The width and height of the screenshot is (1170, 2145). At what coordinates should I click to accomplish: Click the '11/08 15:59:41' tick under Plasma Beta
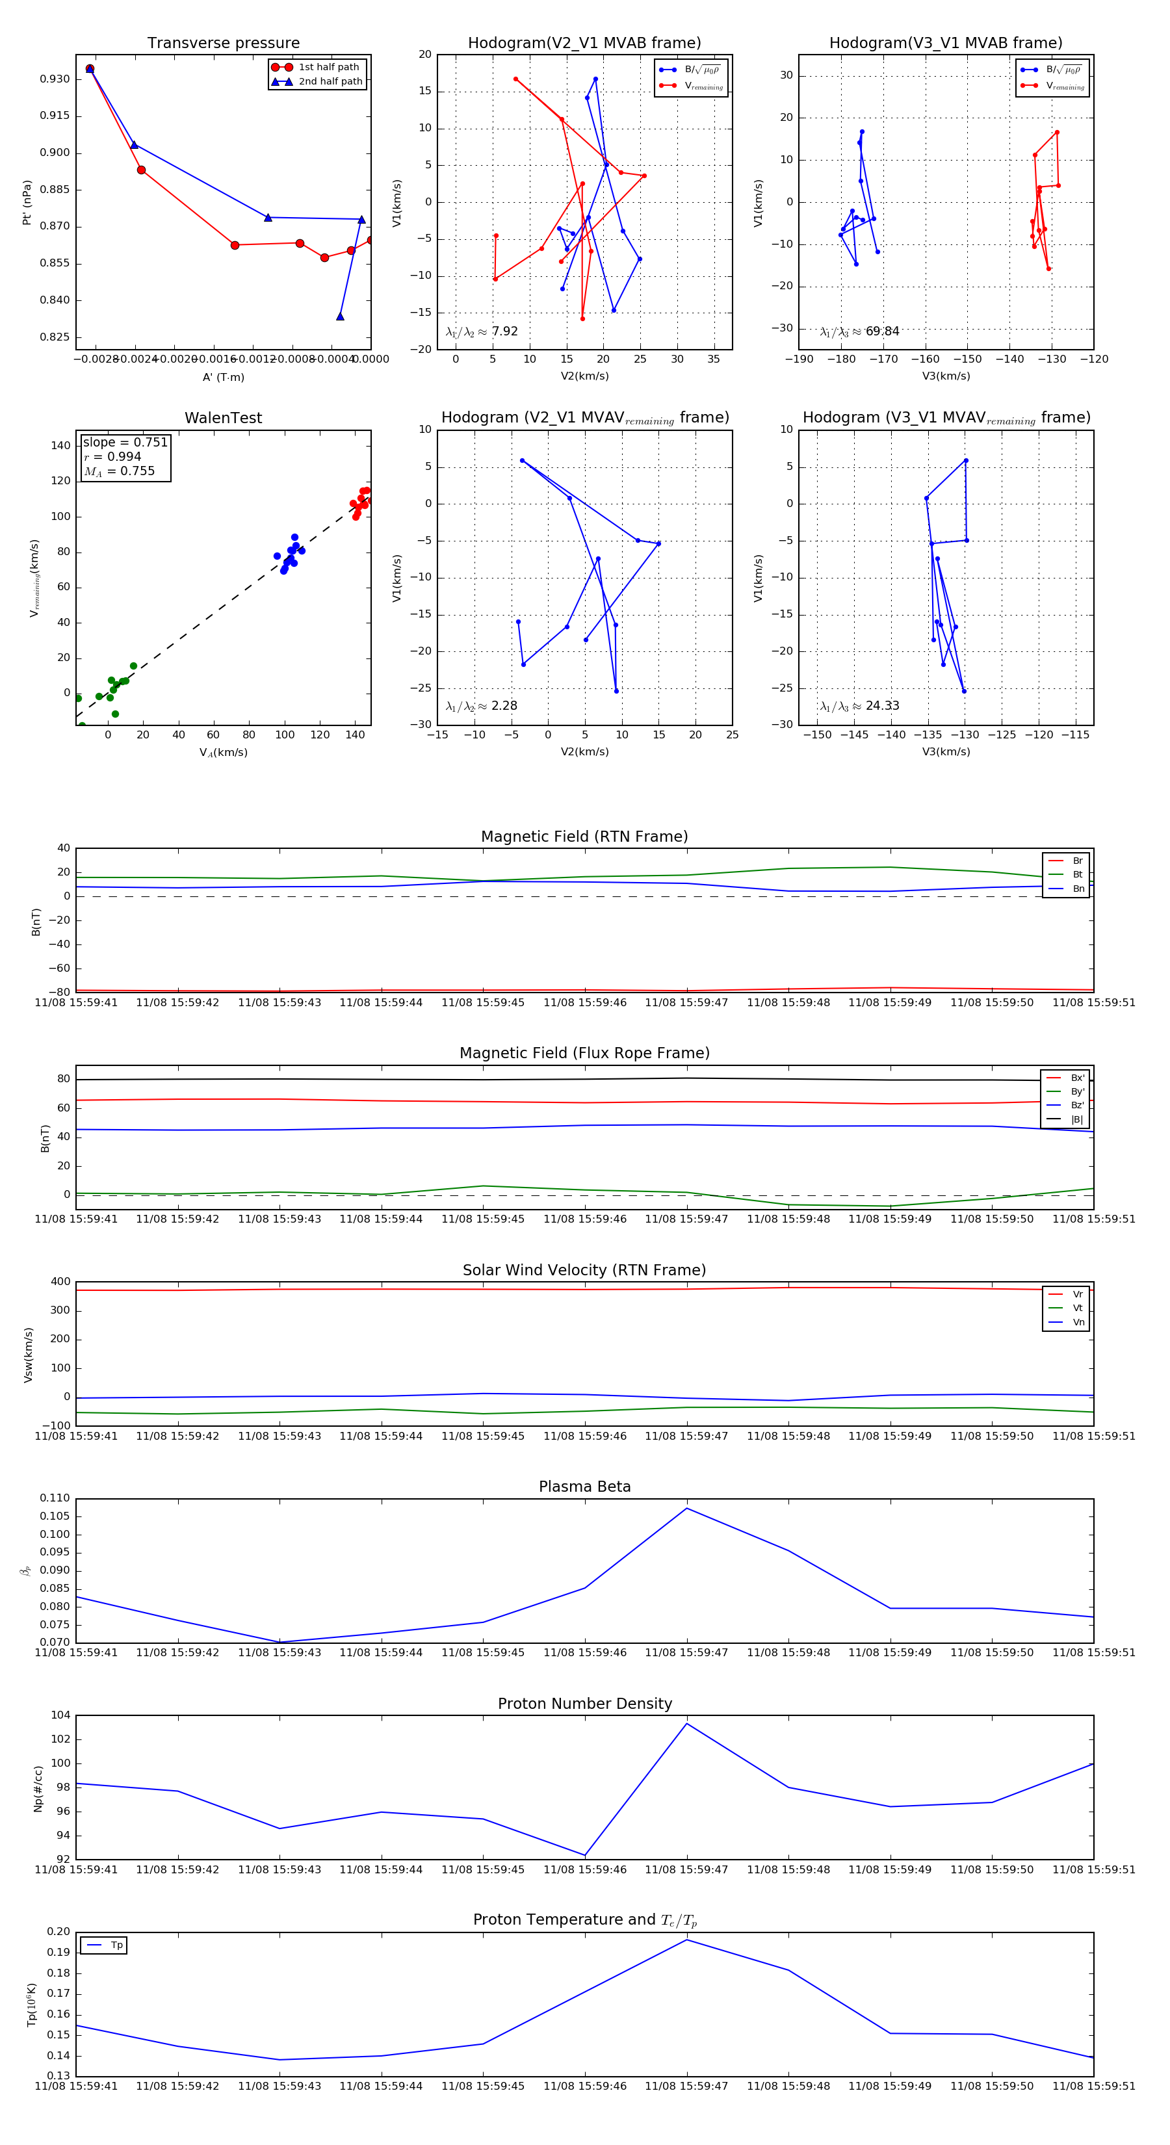[76, 1653]
